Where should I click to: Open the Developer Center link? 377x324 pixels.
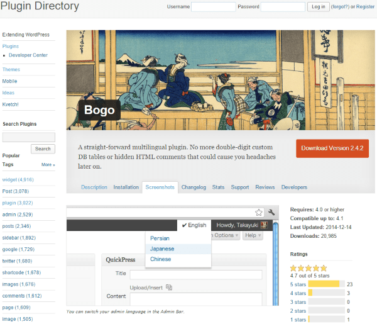(x=28, y=55)
